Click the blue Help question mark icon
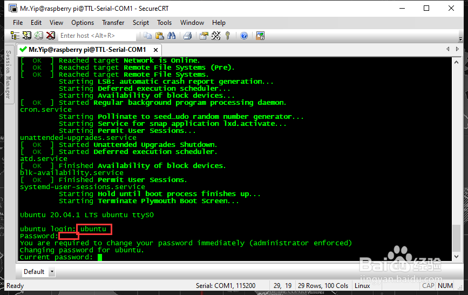The width and height of the screenshot is (468, 295). (x=244, y=36)
